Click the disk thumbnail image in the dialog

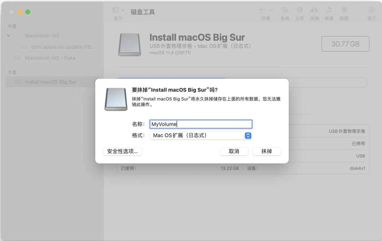(x=116, y=99)
